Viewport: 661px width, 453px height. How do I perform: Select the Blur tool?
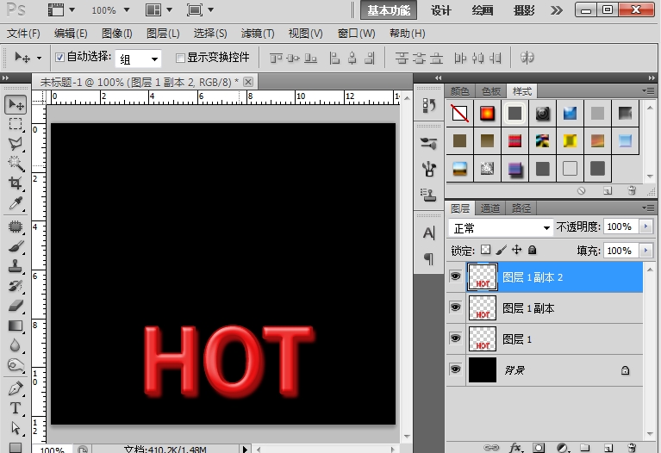tap(16, 345)
